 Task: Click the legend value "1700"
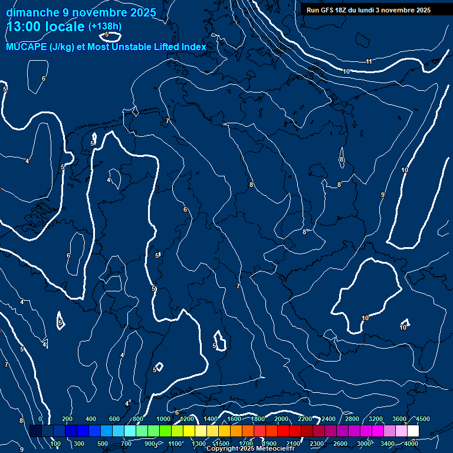pos(246,444)
